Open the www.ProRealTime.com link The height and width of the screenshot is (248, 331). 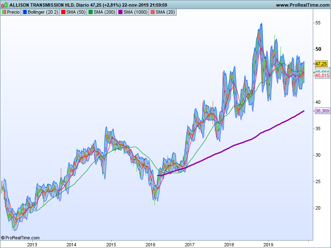[303, 5]
